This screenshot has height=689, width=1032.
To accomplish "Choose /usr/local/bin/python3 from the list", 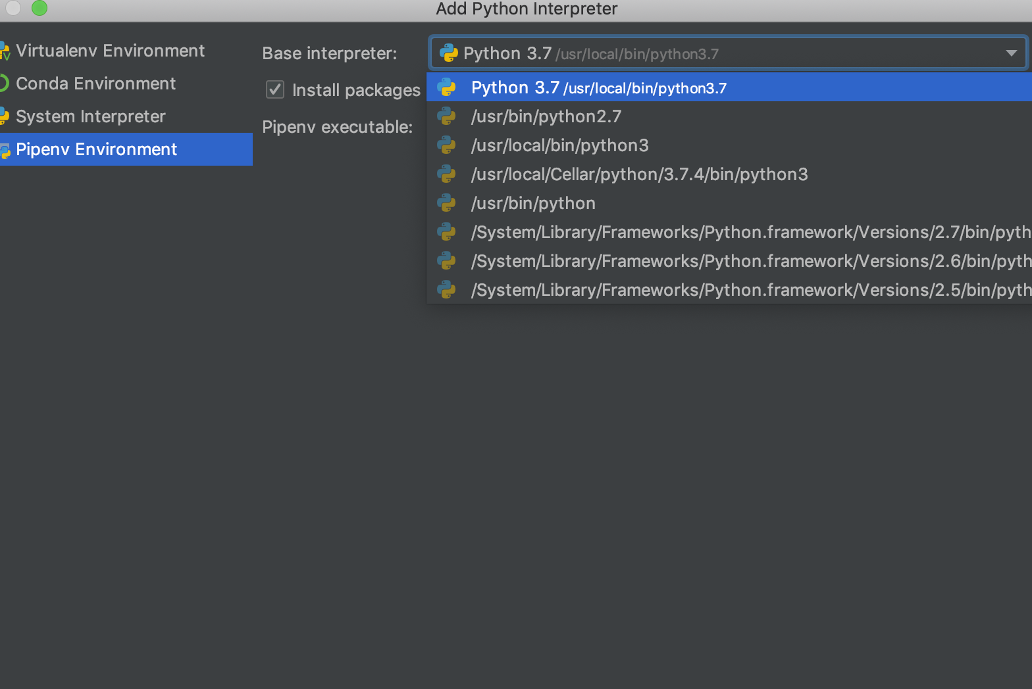I will click(729, 145).
